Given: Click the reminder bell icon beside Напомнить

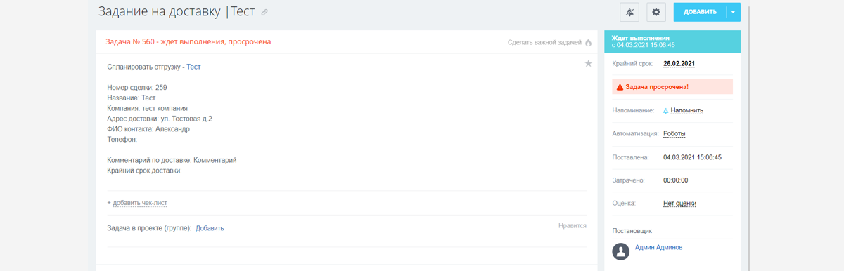Looking at the screenshot, I should point(666,111).
